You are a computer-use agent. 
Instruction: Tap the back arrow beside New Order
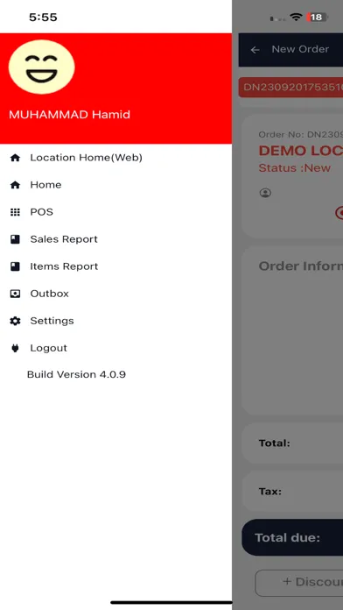[x=255, y=50]
